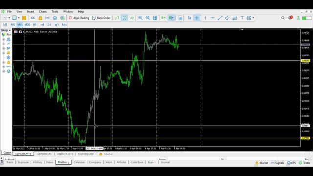Click the gold dollar symbols toolbar icon
This screenshot has width=313, height=176.
click(24, 18)
